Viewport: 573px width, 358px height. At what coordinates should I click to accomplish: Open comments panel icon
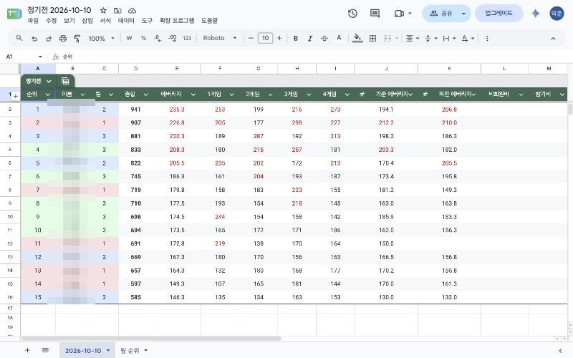[x=375, y=14]
